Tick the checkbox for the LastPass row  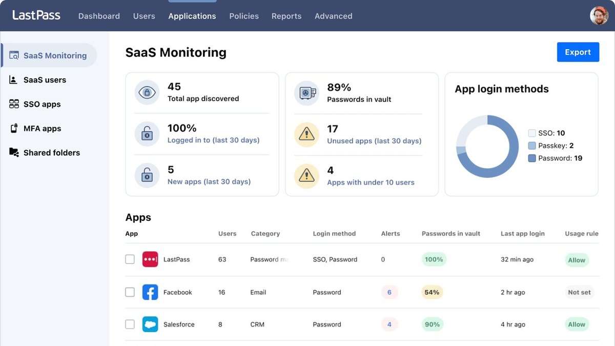(x=130, y=259)
